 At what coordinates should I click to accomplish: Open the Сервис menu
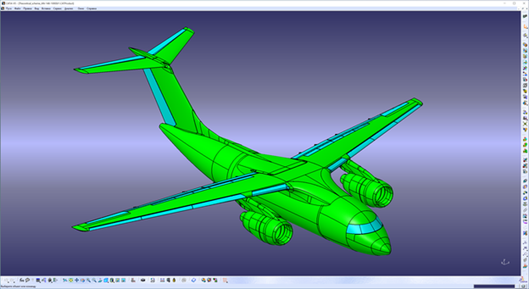tap(57, 8)
